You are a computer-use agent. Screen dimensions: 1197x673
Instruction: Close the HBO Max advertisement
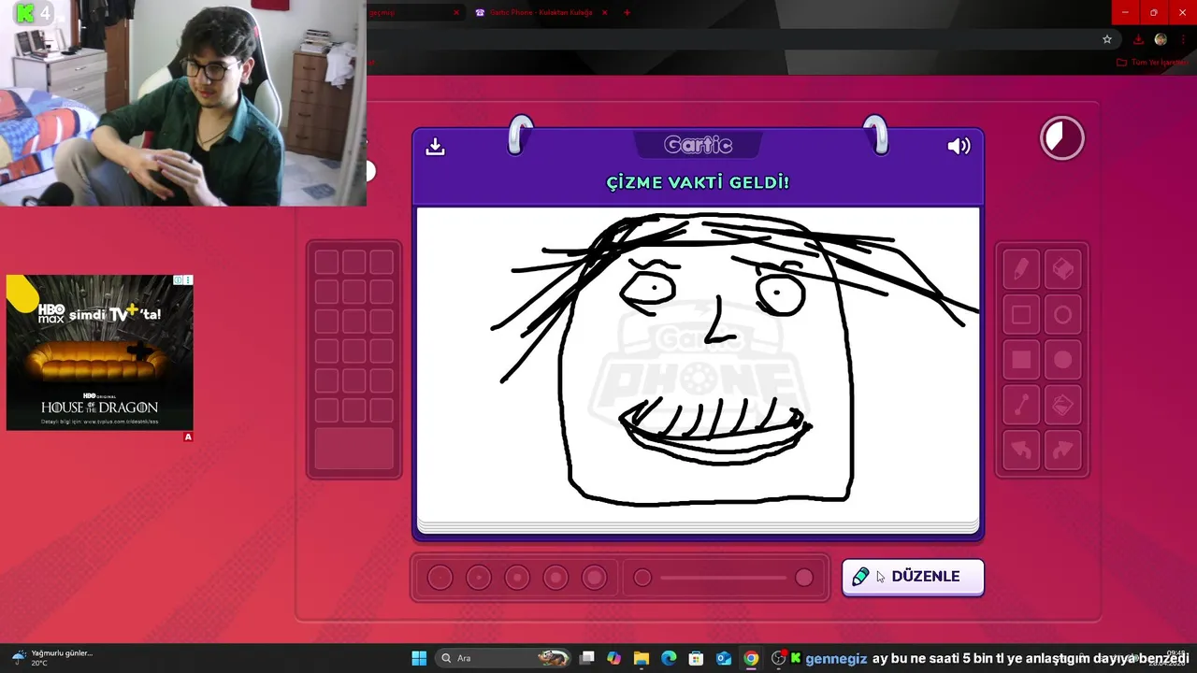click(x=188, y=280)
